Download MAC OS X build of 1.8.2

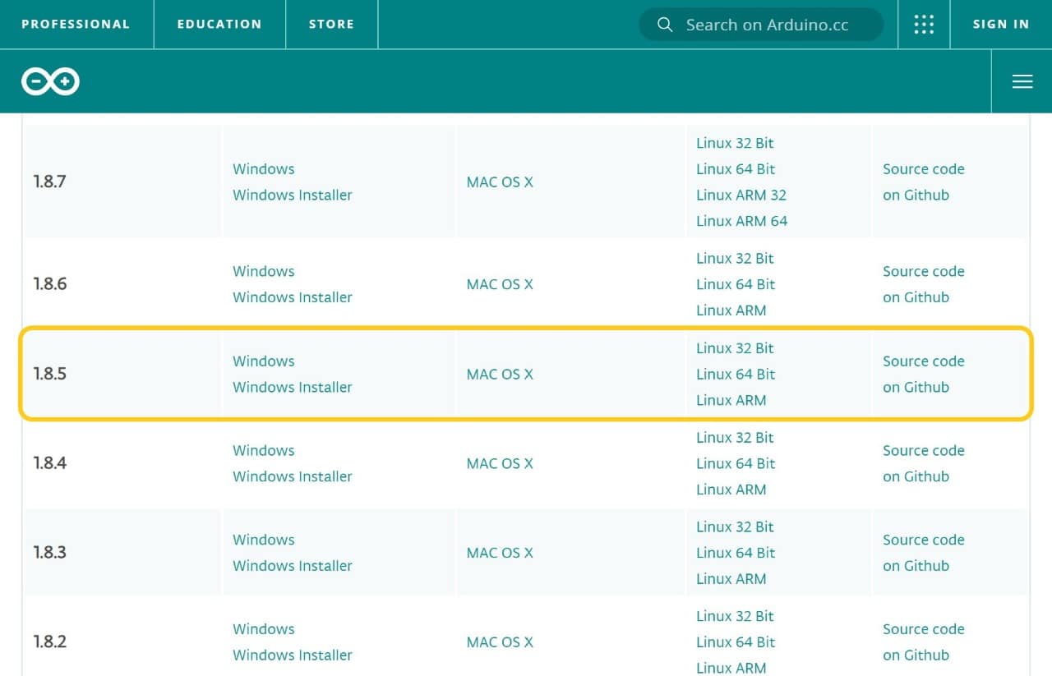[x=500, y=642]
